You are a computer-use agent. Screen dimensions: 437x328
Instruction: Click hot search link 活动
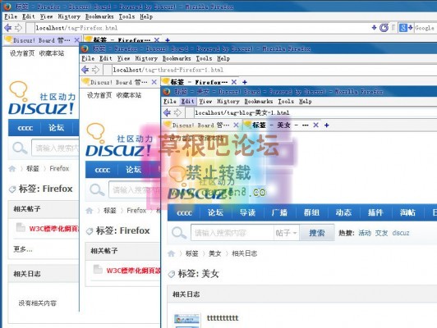coord(365,233)
